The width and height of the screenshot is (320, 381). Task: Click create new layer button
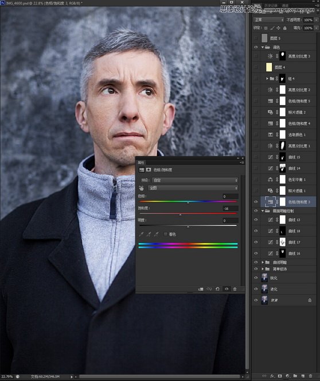303,376
